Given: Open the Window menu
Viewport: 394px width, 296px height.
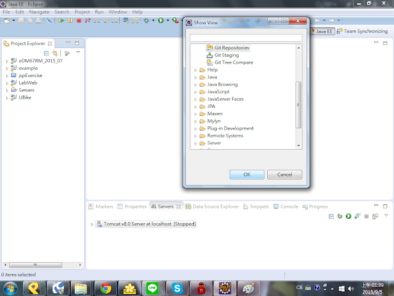Looking at the screenshot, I should (118, 12).
